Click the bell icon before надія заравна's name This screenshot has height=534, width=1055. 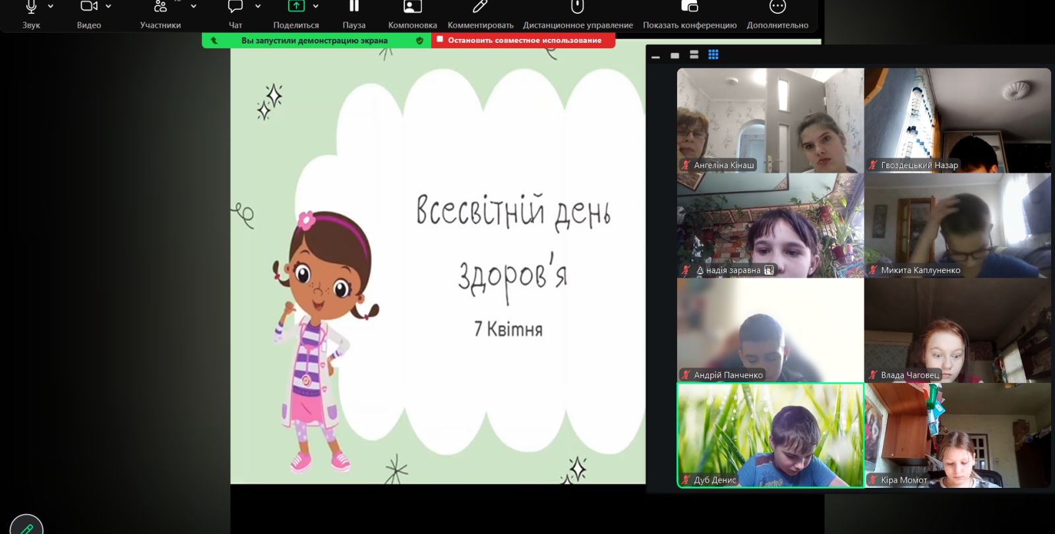(700, 270)
